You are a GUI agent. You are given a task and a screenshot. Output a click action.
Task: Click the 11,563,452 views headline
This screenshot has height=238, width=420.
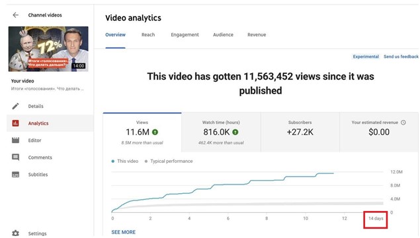pyautogui.click(x=261, y=83)
